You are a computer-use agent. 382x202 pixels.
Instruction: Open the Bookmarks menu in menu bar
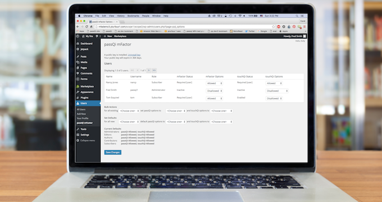coord(133,16)
